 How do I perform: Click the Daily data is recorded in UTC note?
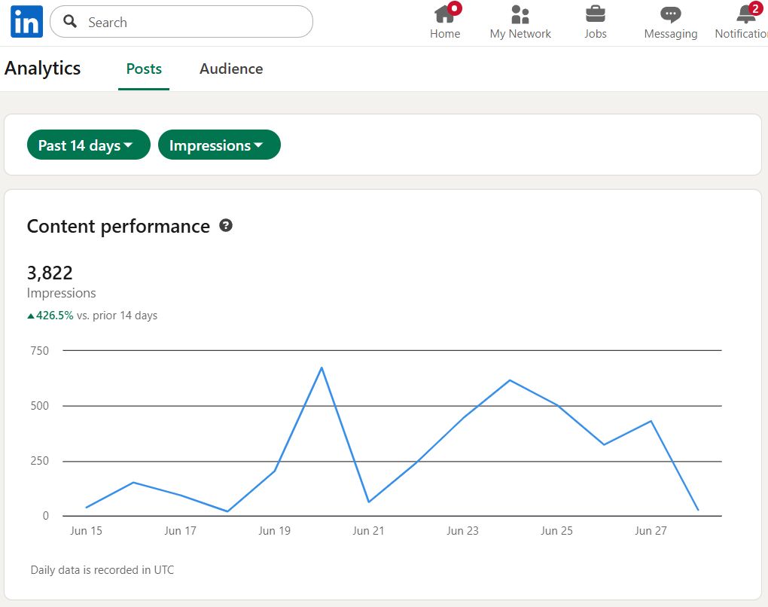pyautogui.click(x=102, y=570)
